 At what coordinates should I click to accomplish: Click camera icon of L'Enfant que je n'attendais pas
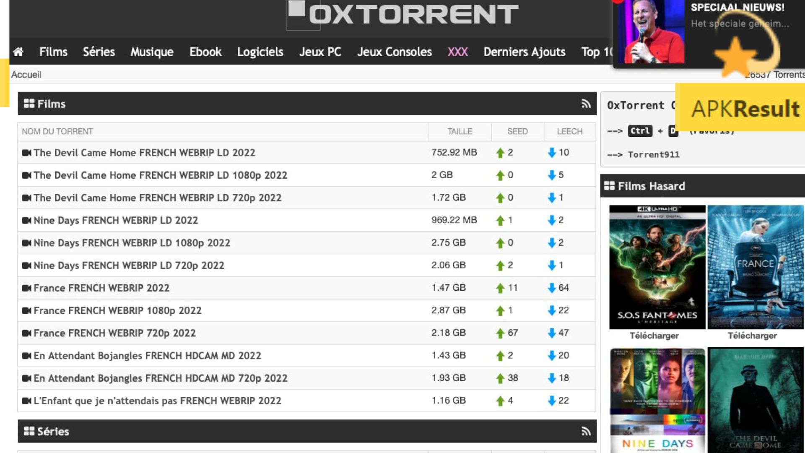point(26,401)
